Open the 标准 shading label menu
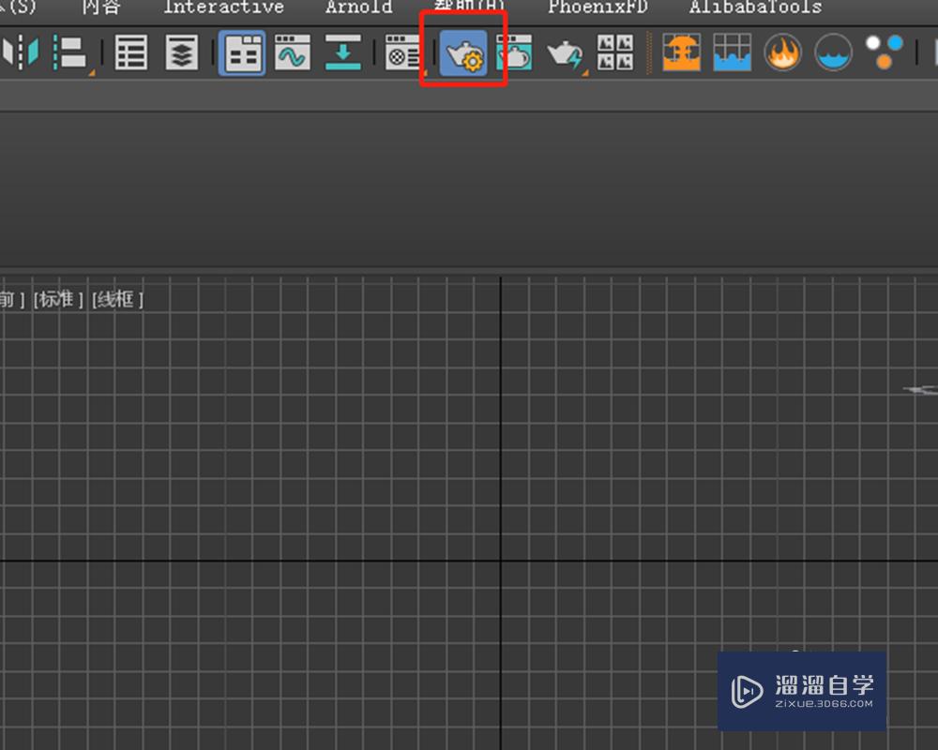 pos(58,298)
